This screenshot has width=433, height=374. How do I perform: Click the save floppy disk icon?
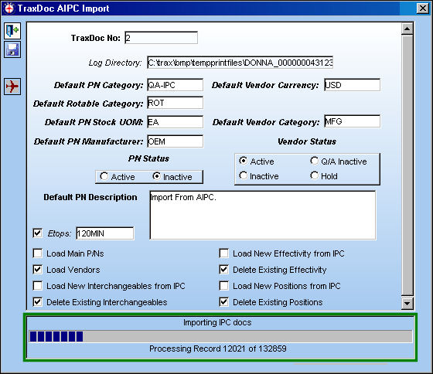click(x=12, y=49)
